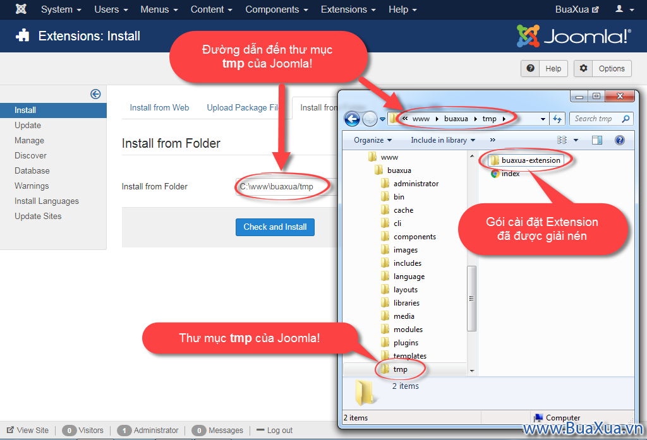This screenshot has height=440, width=647.
Task: Click the folder tree scrollbar thumb
Action: [x=471, y=298]
